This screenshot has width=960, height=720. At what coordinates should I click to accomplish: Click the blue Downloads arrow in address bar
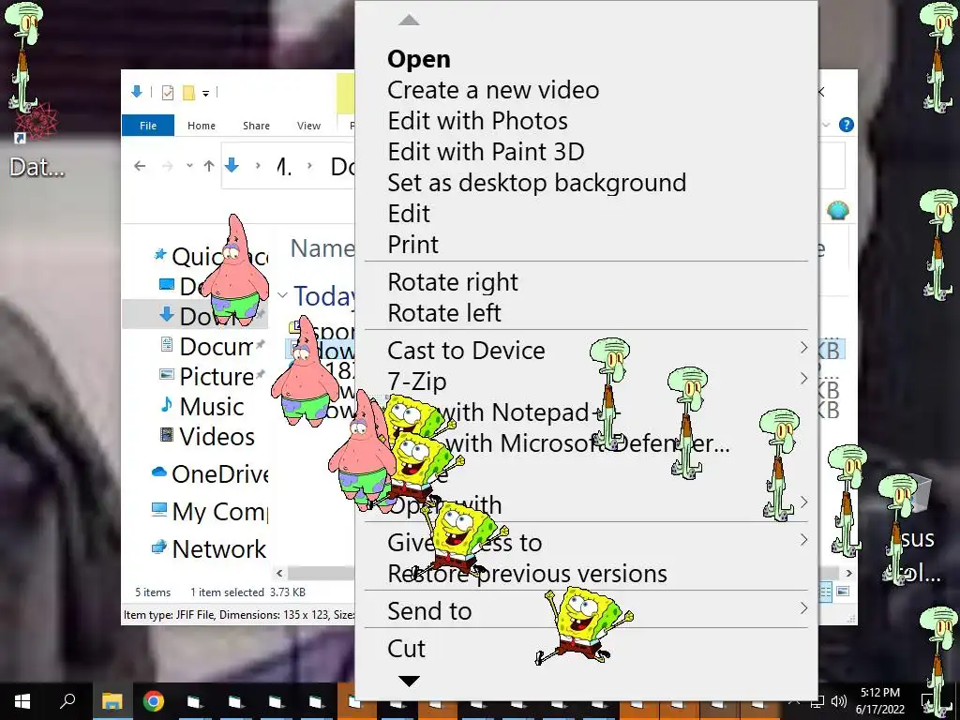point(232,165)
